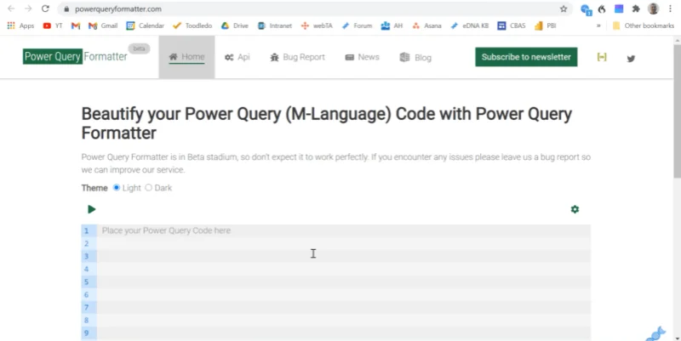Expand hidden bookmarks with the chevron
Viewport: 681px width, 341px height.
[598, 26]
